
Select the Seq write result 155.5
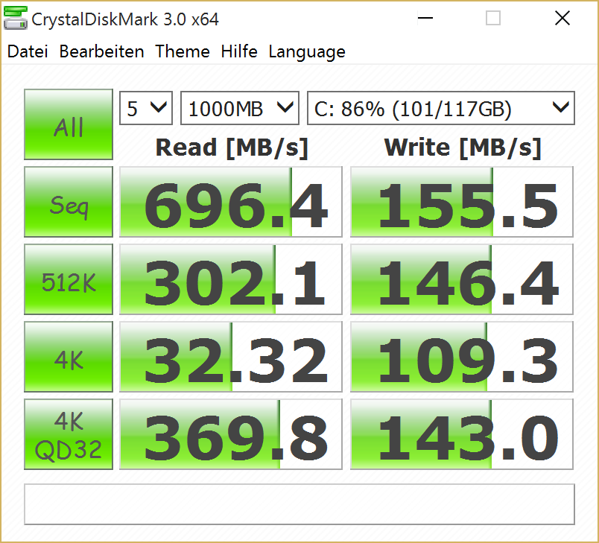[x=462, y=202]
